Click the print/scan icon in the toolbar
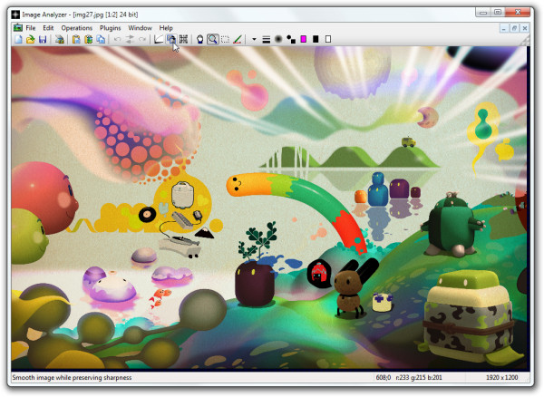This screenshot has height=397, width=544. tap(60, 40)
